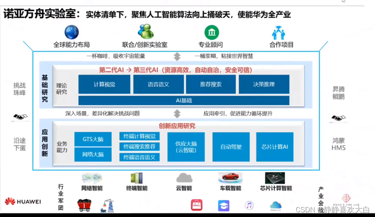Image resolution: width=375 pixels, height=217 pixels.
Task: Click the red 创新应用研究 heading
Action: click(177, 126)
